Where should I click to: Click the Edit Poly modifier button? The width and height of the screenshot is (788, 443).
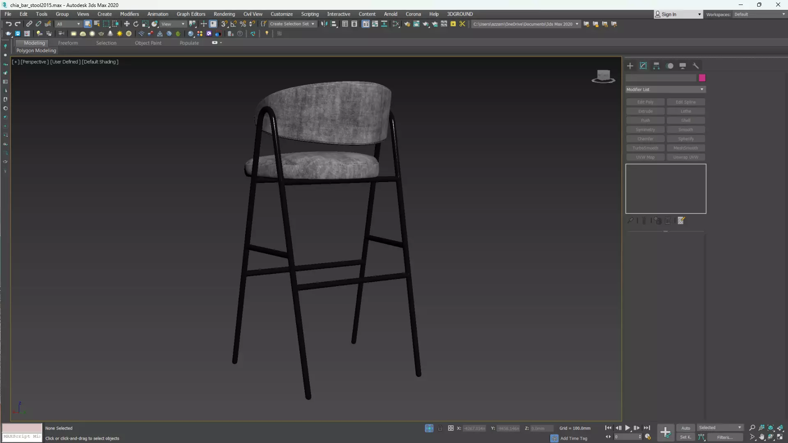pos(645,102)
